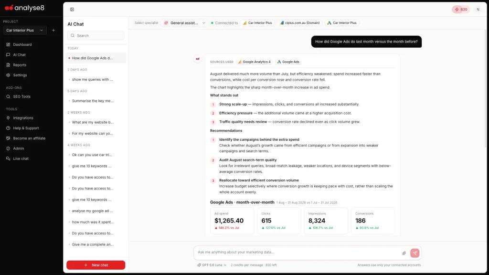Open chat 'Summarise the key me...'
Image resolution: width=489 pixels, height=275 pixels.
(x=96, y=101)
